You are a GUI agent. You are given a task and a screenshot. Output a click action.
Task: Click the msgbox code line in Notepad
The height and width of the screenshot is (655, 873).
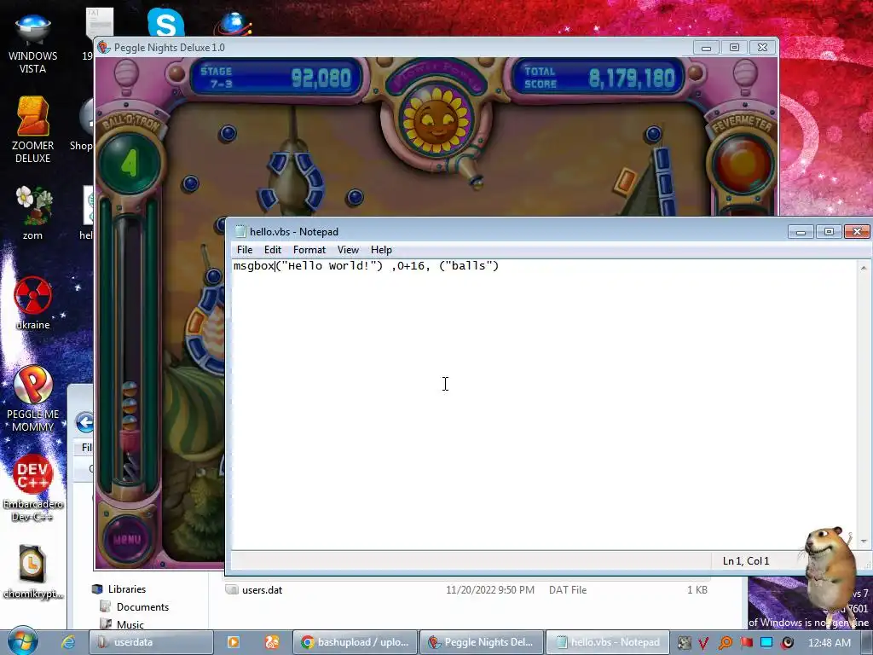click(366, 266)
